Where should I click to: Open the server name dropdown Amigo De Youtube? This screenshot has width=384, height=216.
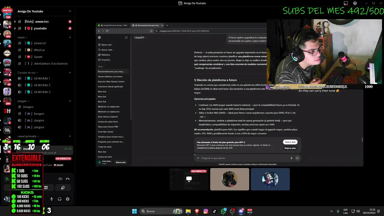click(x=44, y=11)
